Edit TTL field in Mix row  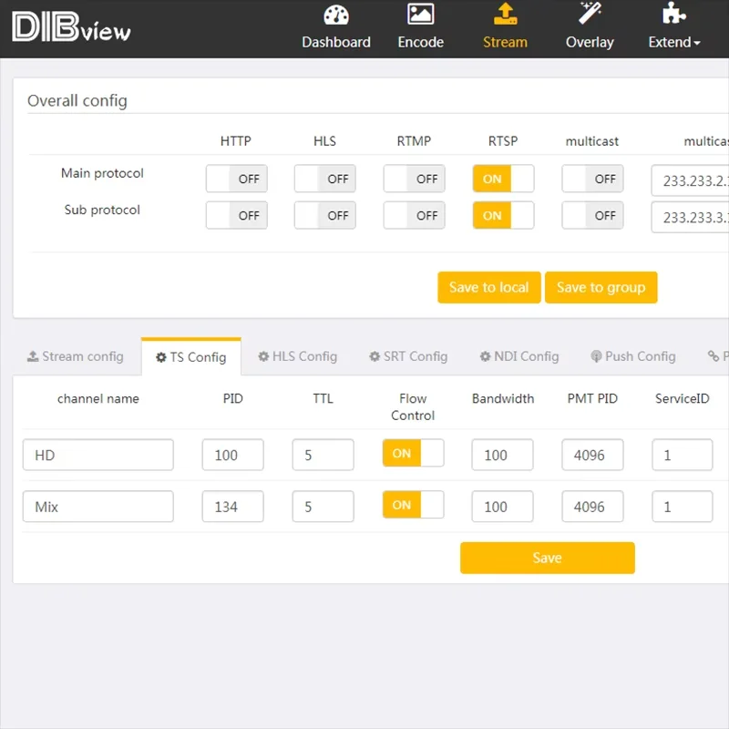pyautogui.click(x=323, y=507)
